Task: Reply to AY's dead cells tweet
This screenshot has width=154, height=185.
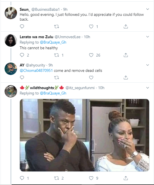Action: click(x=22, y=78)
